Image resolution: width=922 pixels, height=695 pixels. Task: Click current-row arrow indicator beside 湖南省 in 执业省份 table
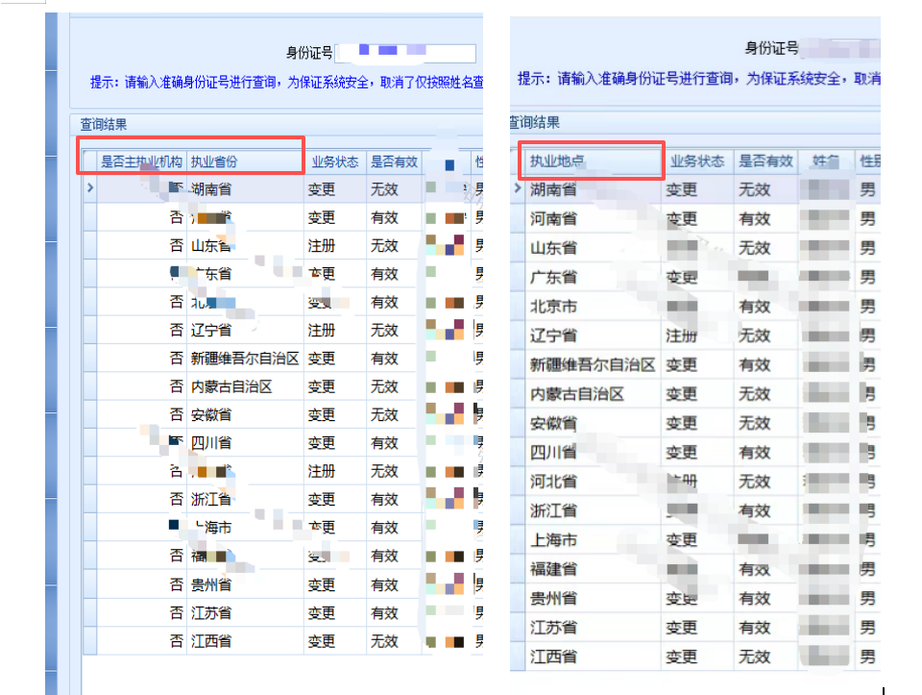tap(90, 188)
